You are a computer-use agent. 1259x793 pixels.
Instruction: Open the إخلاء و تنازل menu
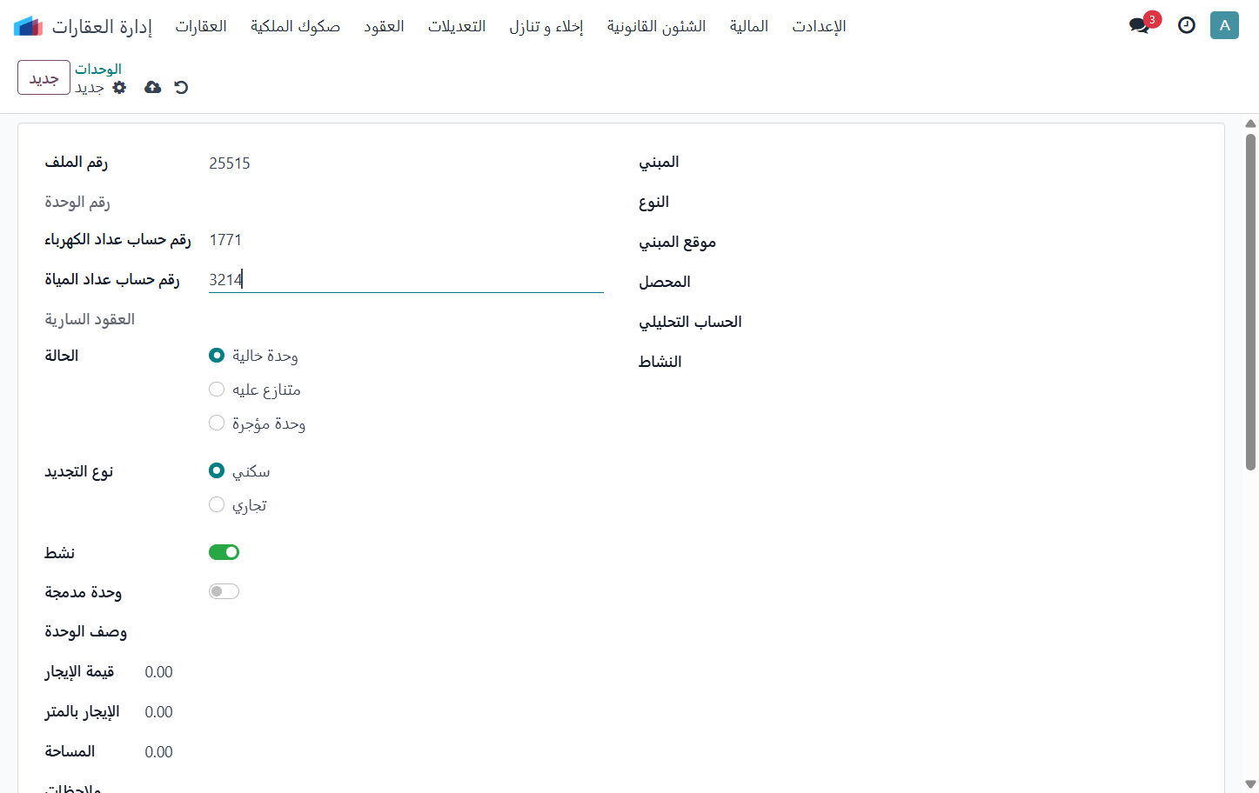546,26
